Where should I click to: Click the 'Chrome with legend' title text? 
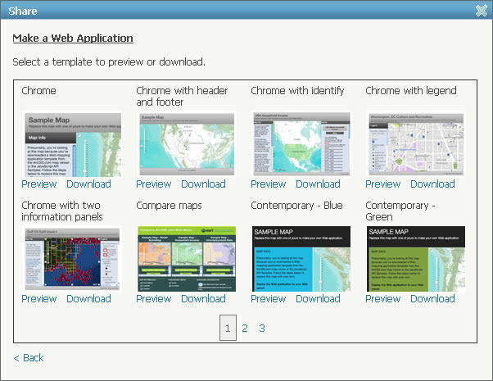coord(411,91)
